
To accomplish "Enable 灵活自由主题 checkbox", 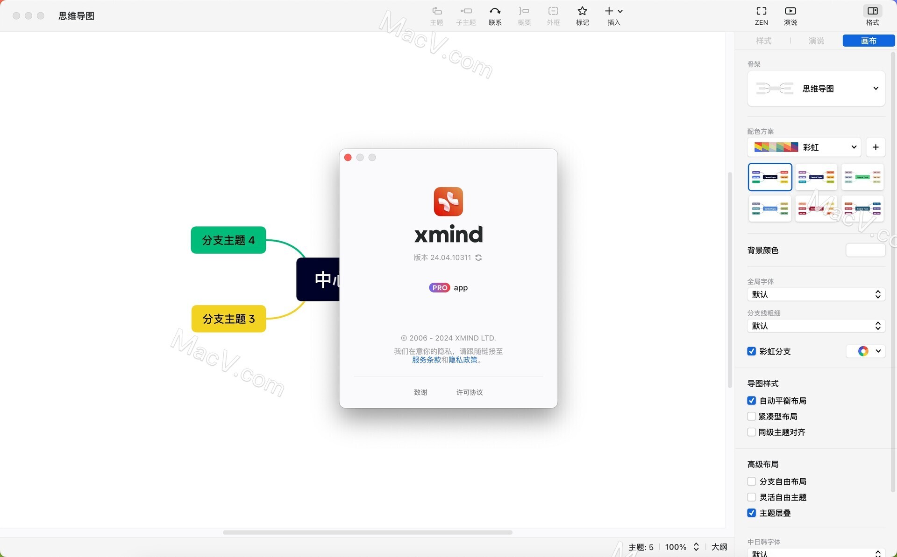I will [x=751, y=497].
